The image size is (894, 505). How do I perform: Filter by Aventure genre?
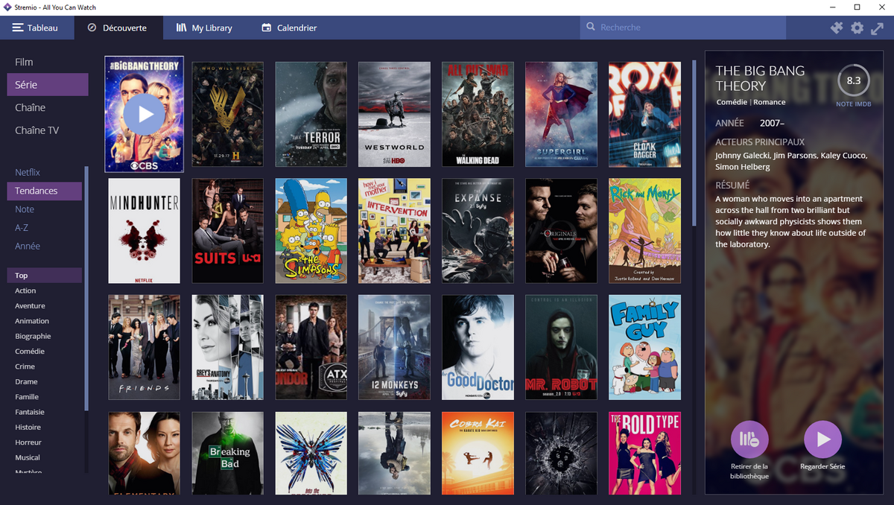[x=45, y=306]
